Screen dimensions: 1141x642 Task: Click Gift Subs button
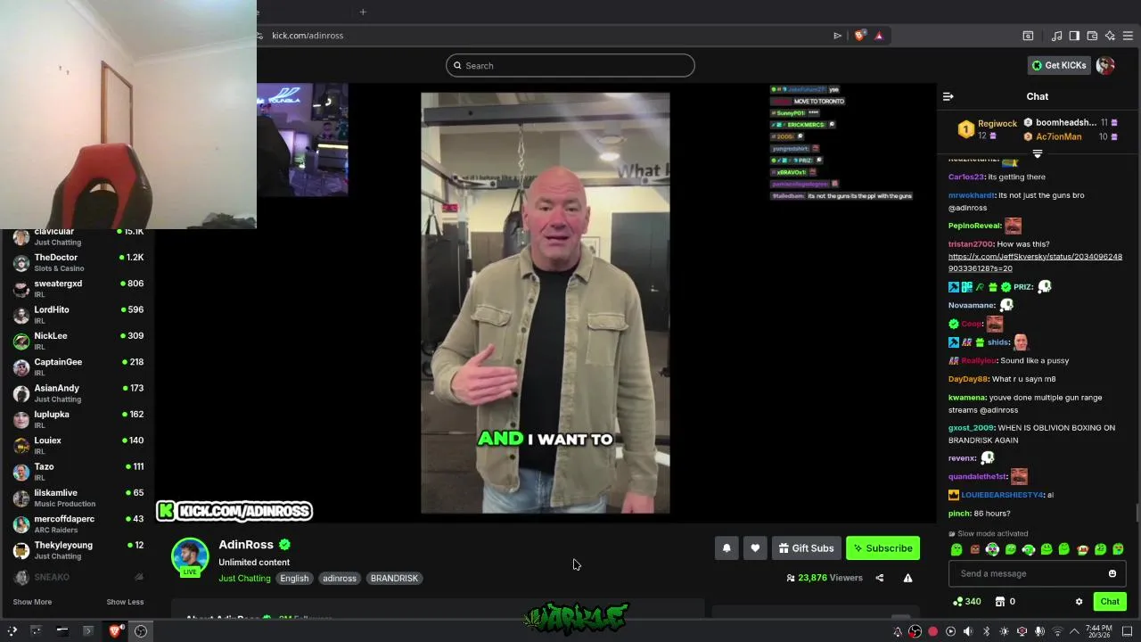click(806, 548)
